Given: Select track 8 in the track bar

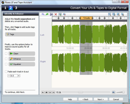Looking at the screenshot, I should tap(109, 18).
